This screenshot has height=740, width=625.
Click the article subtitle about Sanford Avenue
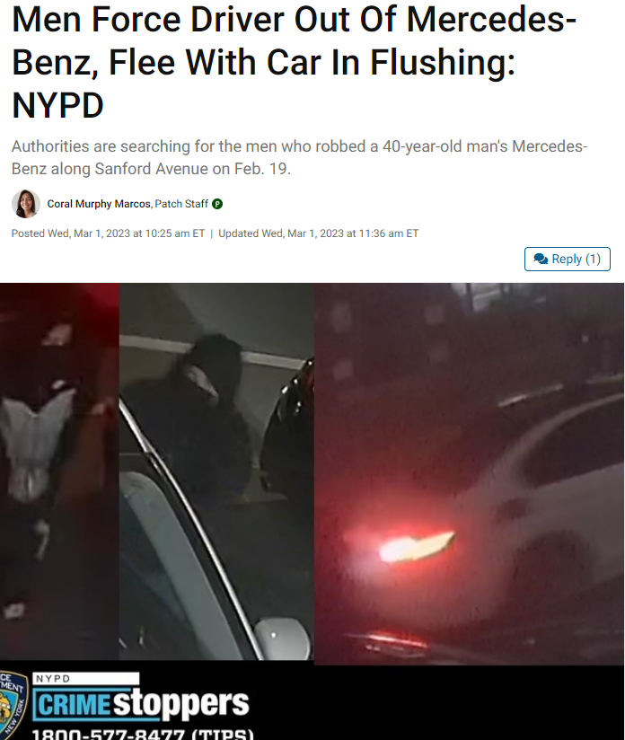click(299, 158)
